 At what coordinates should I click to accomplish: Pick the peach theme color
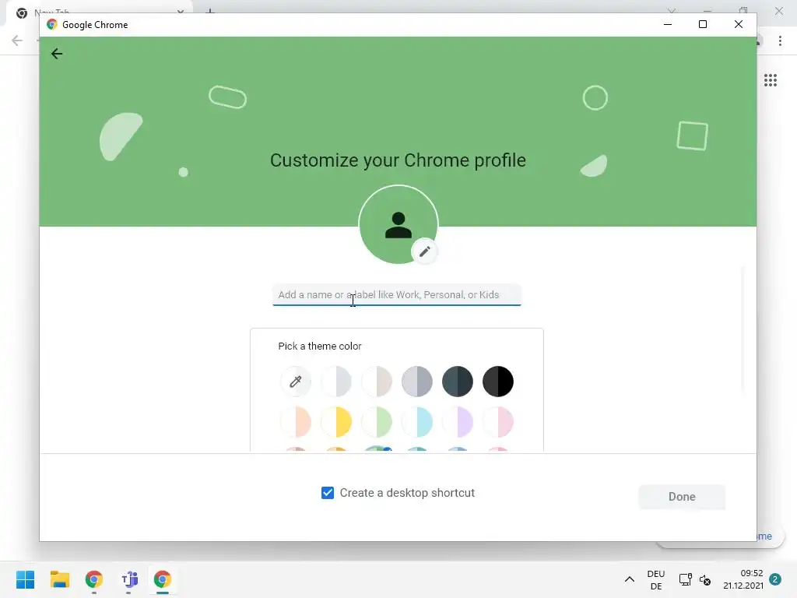295,422
